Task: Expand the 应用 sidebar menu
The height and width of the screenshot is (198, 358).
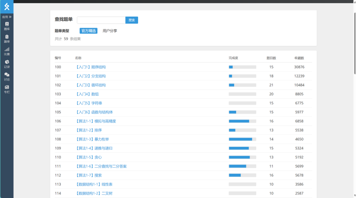Action: coord(7,17)
